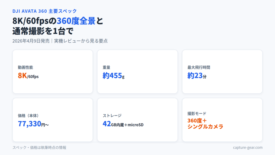Click the headline line '通常撮影を1台で'
The height and width of the screenshot is (155, 275).
point(43,31)
